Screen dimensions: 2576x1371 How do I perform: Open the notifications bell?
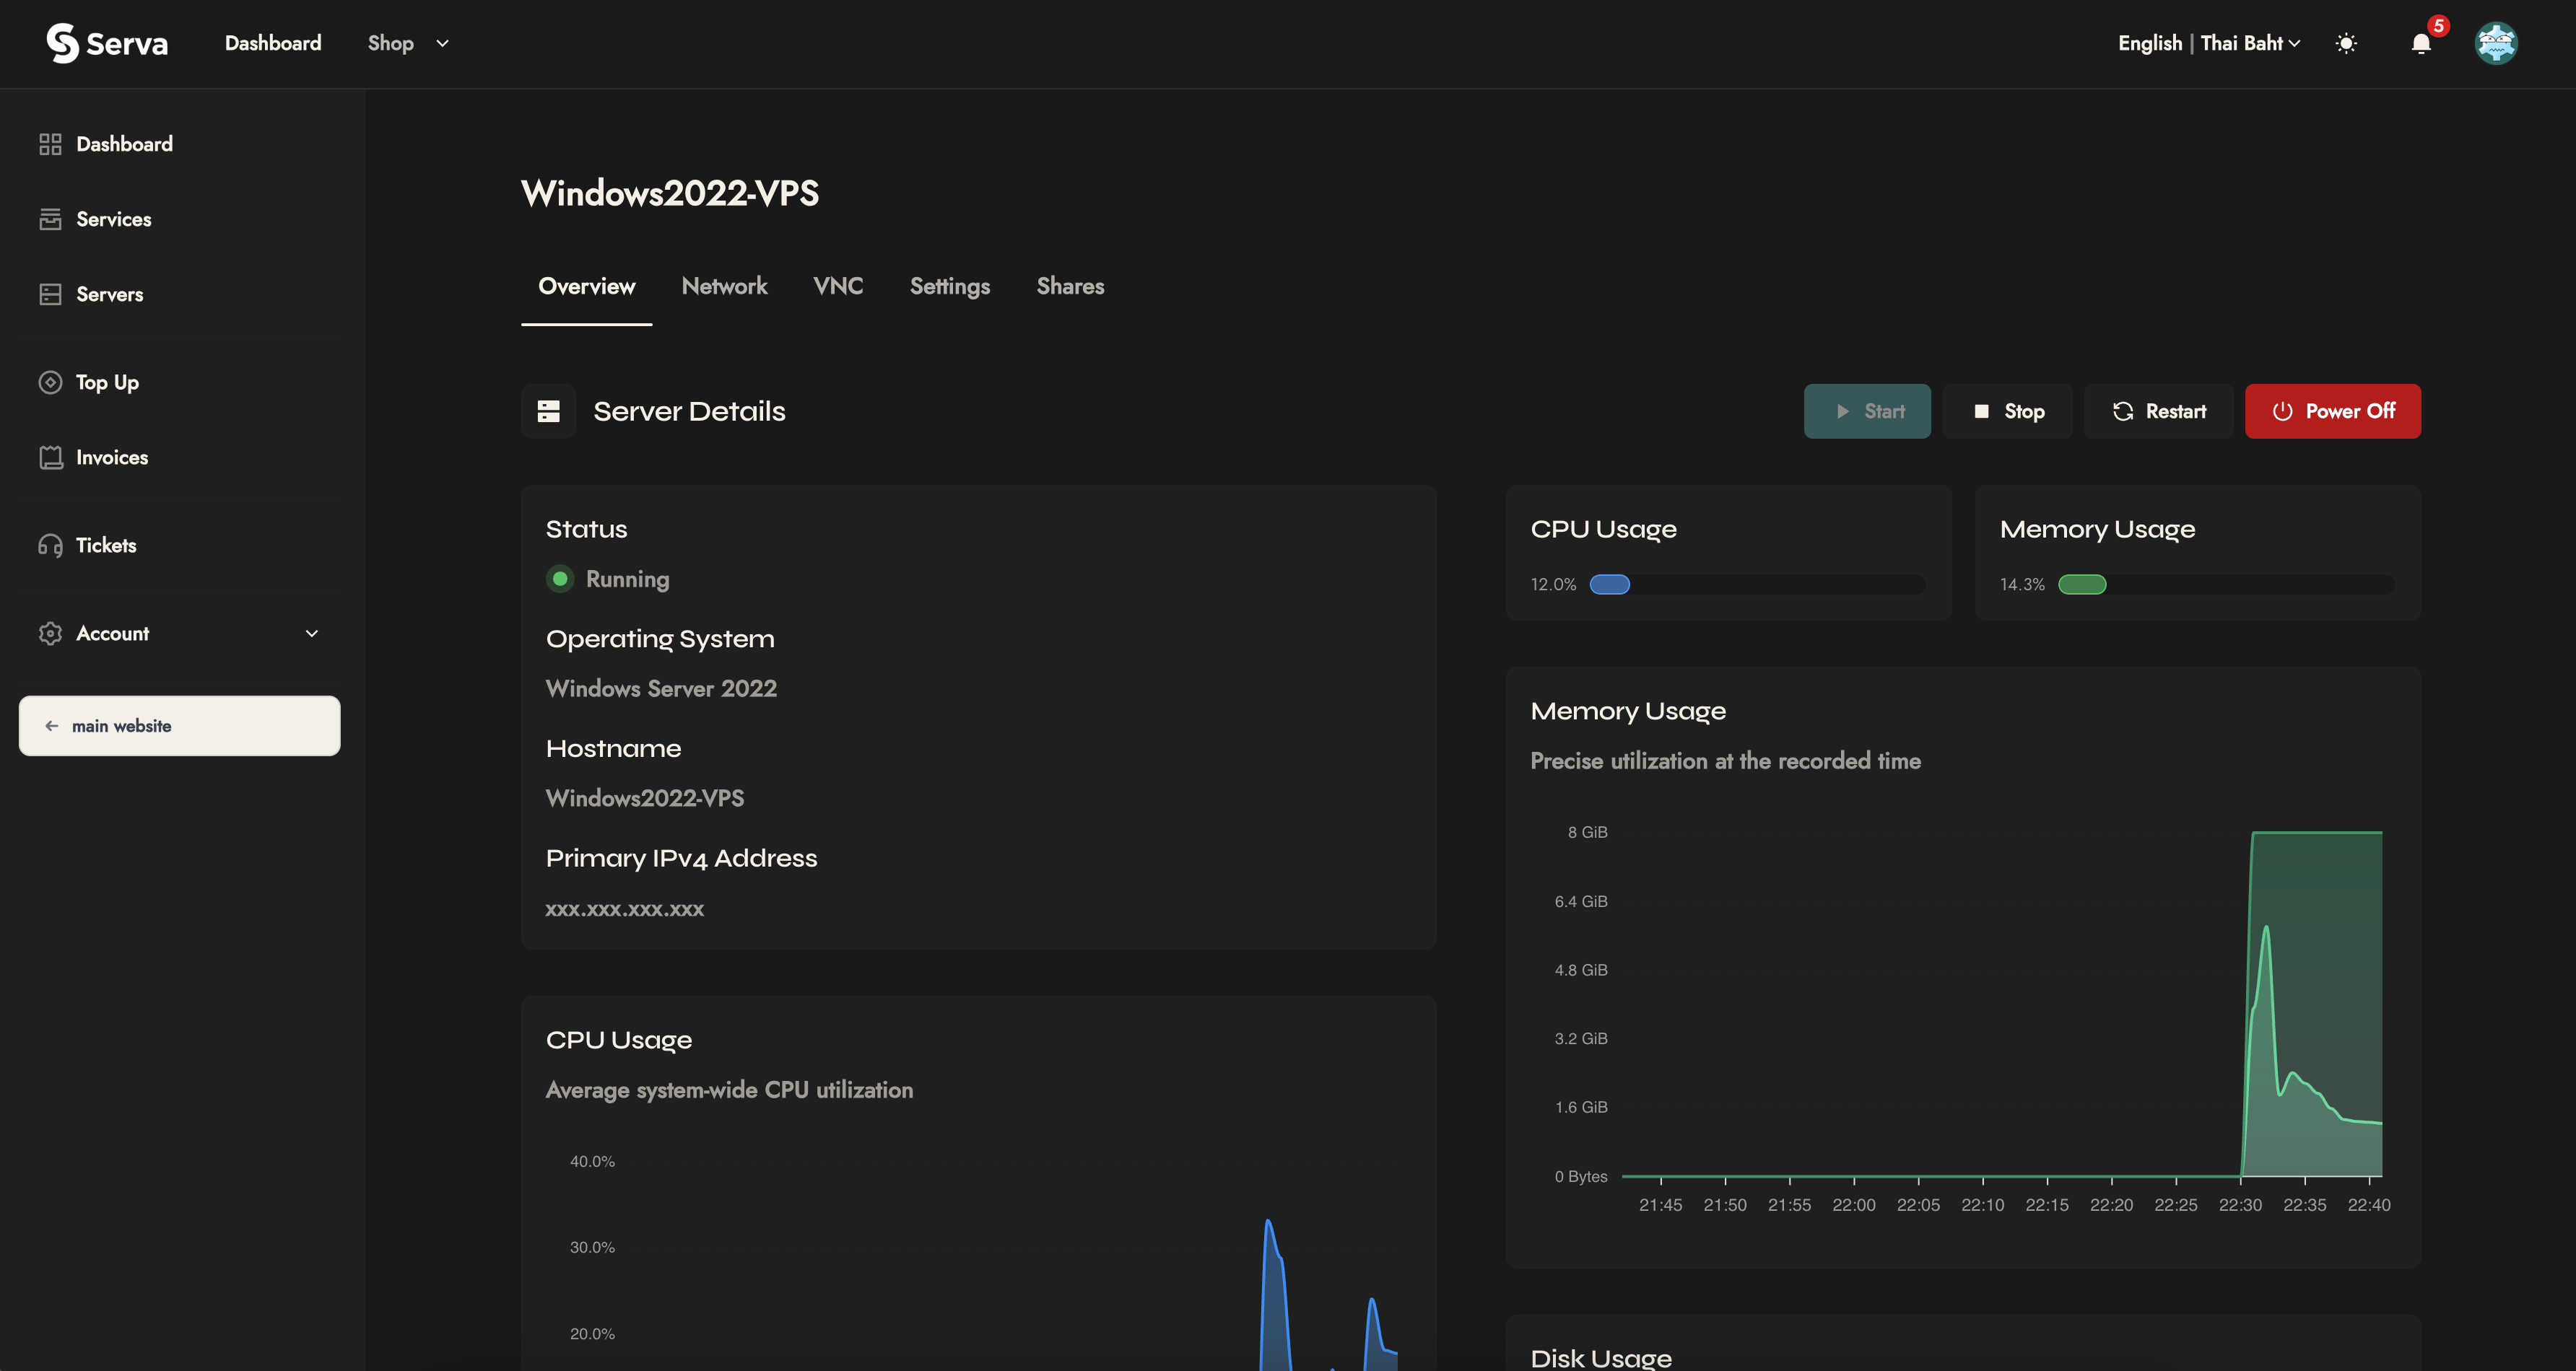tap(2421, 43)
